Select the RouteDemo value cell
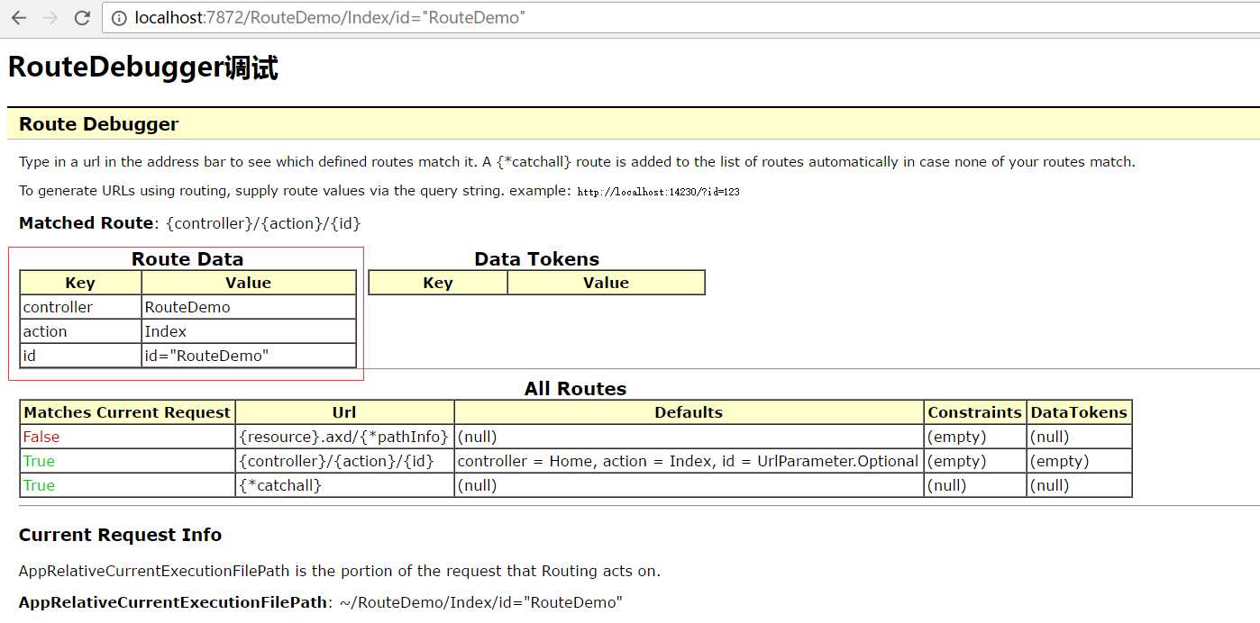This screenshot has height=623, width=1260. click(x=249, y=307)
